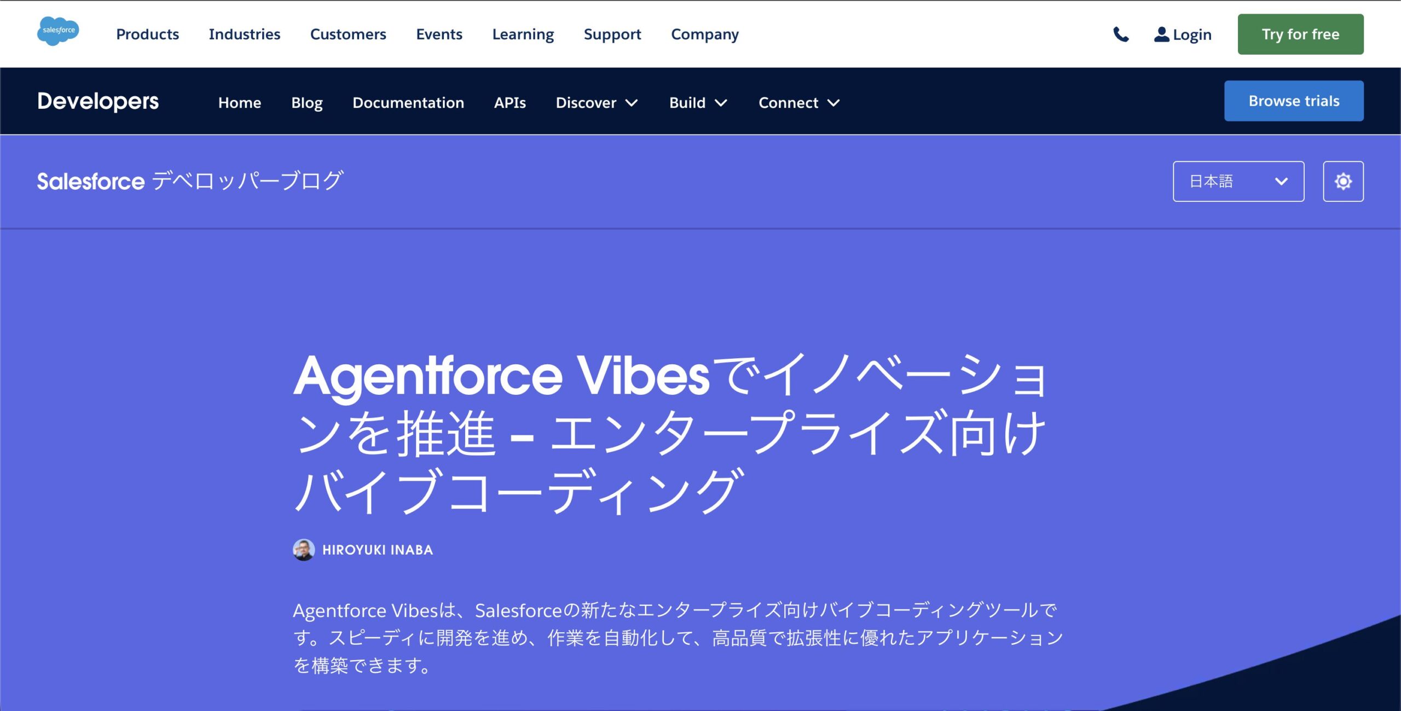
Task: Select the APIs navigation item
Action: click(x=510, y=103)
